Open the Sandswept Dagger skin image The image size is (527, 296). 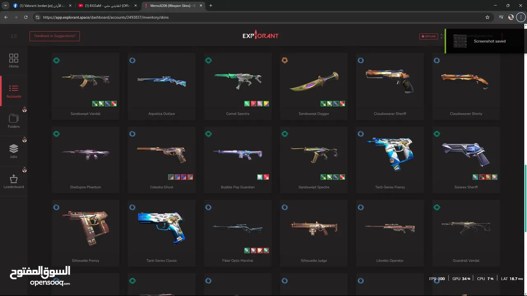[x=314, y=81]
